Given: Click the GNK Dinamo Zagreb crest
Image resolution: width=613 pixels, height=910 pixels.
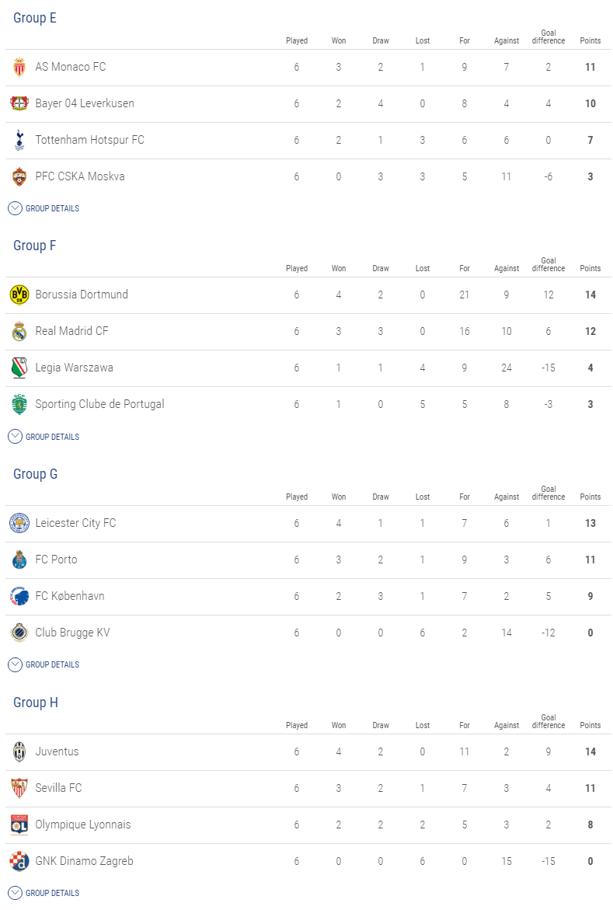Looking at the screenshot, I should (19, 862).
